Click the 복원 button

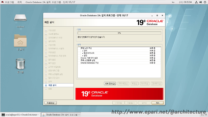(x=134, y=83)
